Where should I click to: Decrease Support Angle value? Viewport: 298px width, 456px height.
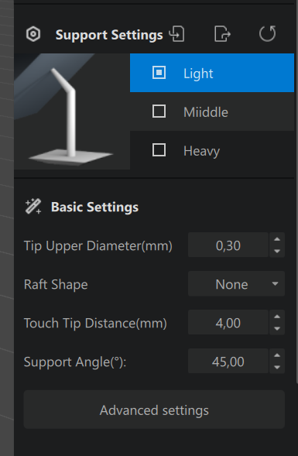(277, 367)
